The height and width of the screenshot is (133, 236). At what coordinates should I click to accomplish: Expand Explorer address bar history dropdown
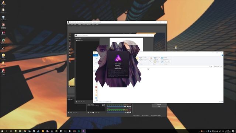(x=210, y=66)
